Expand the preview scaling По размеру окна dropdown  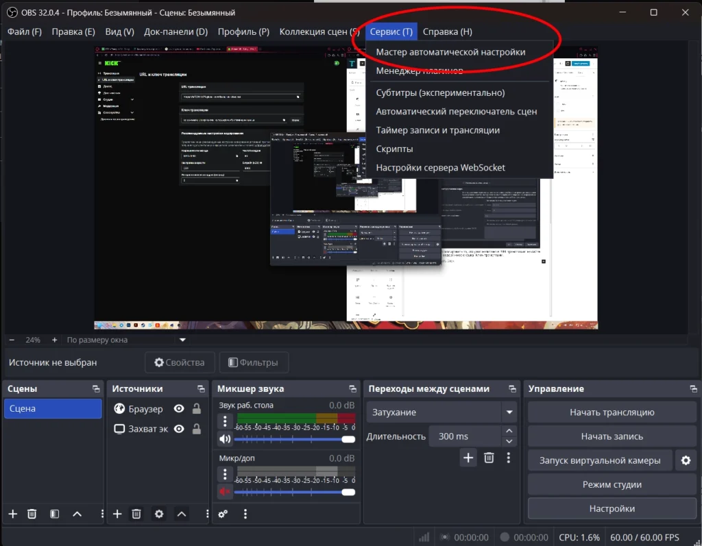(182, 340)
